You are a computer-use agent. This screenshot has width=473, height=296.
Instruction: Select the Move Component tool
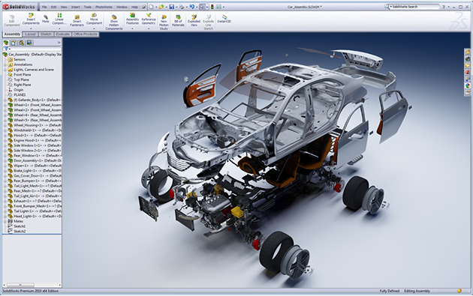(x=94, y=19)
